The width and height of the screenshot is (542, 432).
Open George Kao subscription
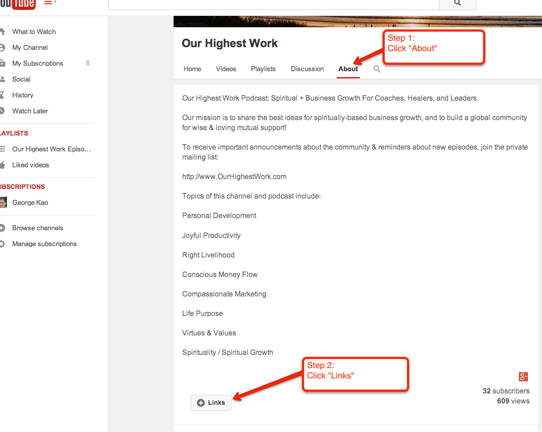point(30,203)
